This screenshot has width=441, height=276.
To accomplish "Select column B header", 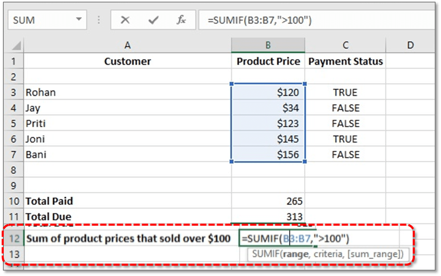I will 268,45.
